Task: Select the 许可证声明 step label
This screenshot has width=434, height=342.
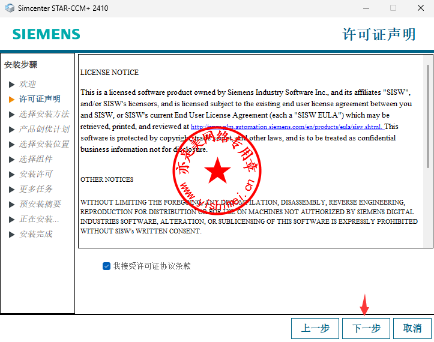Action: pyautogui.click(x=40, y=99)
